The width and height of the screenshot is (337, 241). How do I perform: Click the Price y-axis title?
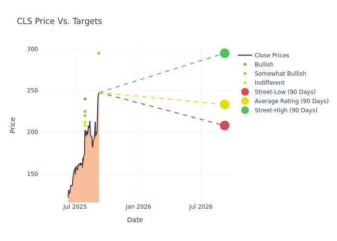[x=13, y=125]
